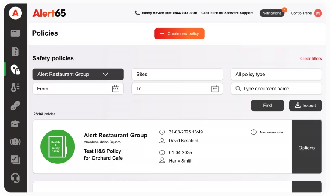Open the Notifications menu
This screenshot has width=330, height=196.
pyautogui.click(x=272, y=13)
